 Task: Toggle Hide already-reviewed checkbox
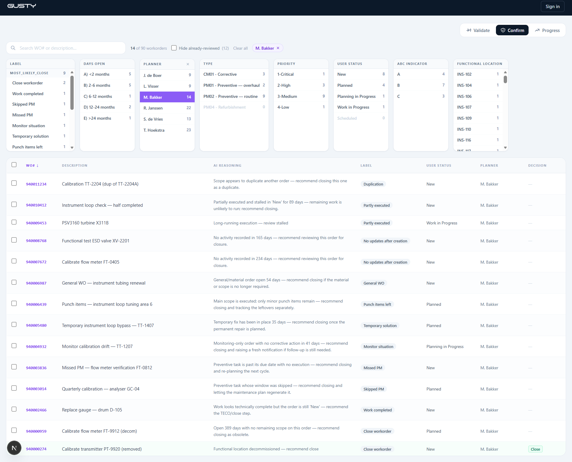[174, 48]
